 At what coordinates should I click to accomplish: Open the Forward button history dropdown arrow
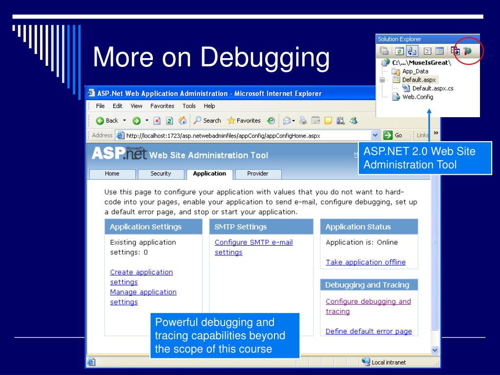click(147, 121)
